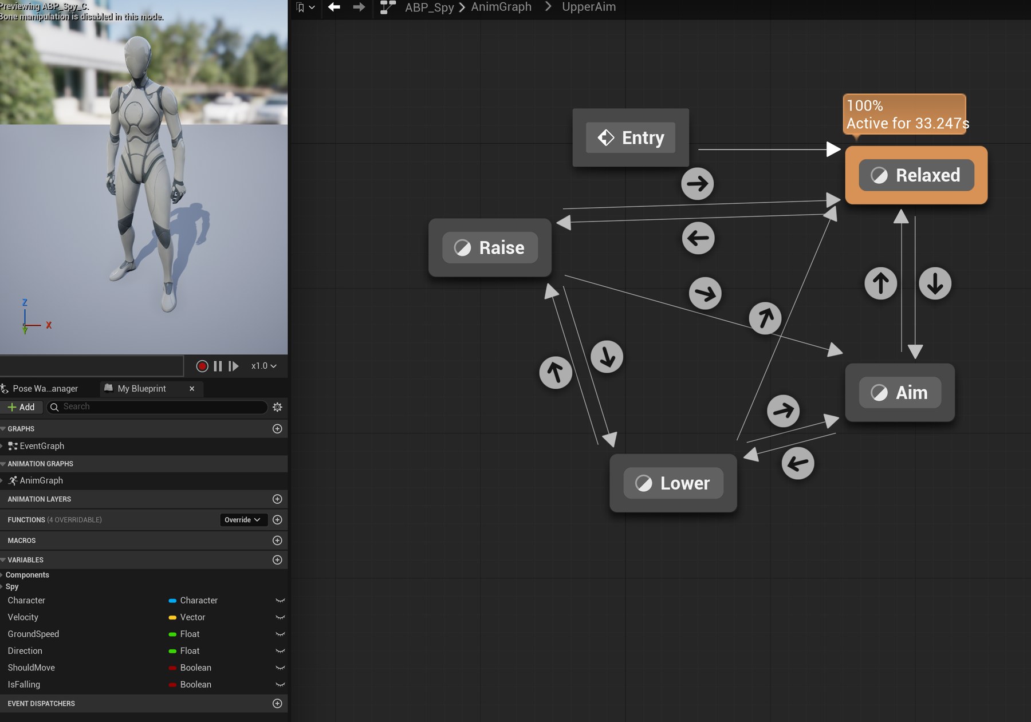Image resolution: width=1031 pixels, height=722 pixels.
Task: Close the My Blueprint tab
Action: coord(192,389)
